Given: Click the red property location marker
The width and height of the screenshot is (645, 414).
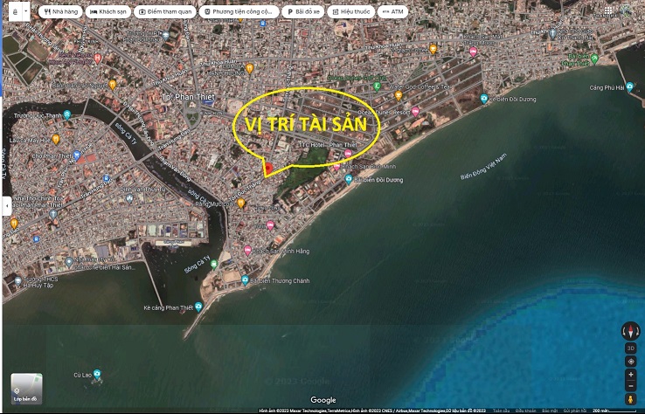Looking at the screenshot, I should [x=269, y=168].
